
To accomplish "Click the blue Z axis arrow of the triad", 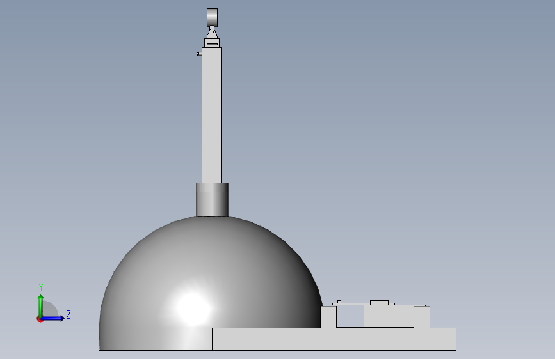I will [52, 318].
